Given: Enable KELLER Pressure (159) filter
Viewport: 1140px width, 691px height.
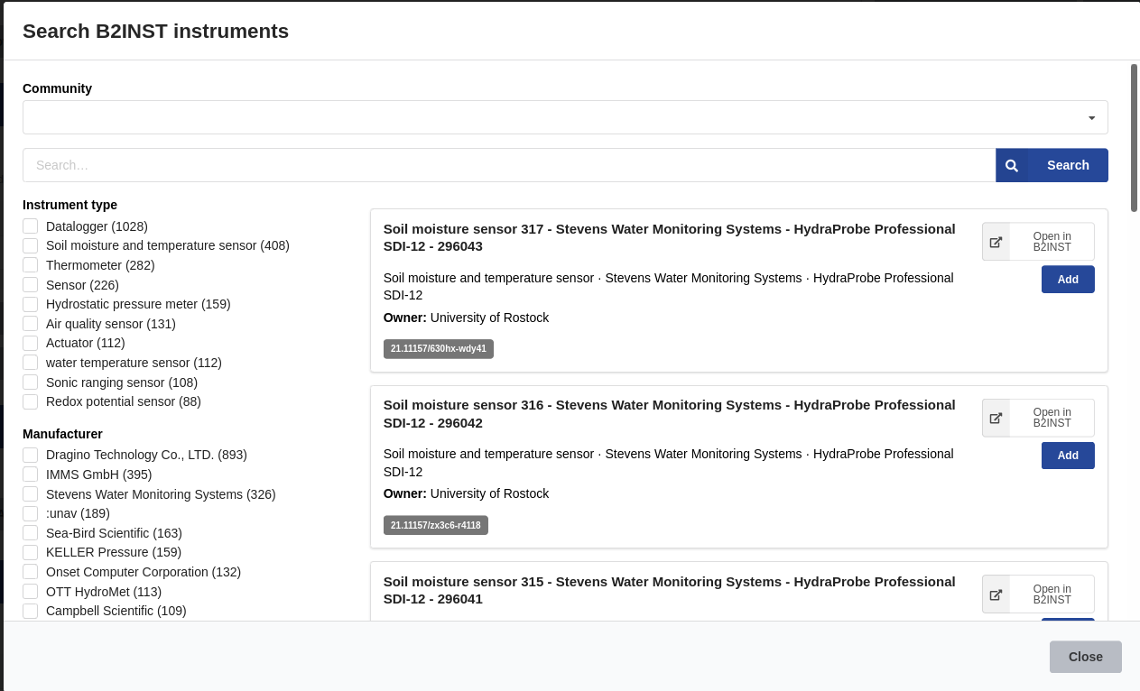Looking at the screenshot, I should pyautogui.click(x=31, y=552).
